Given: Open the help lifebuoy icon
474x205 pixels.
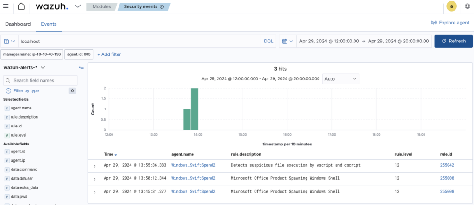Looking at the screenshot, I should 467,6.
